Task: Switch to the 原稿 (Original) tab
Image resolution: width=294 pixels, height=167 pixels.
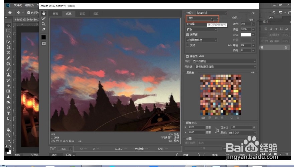Action: coord(55,14)
